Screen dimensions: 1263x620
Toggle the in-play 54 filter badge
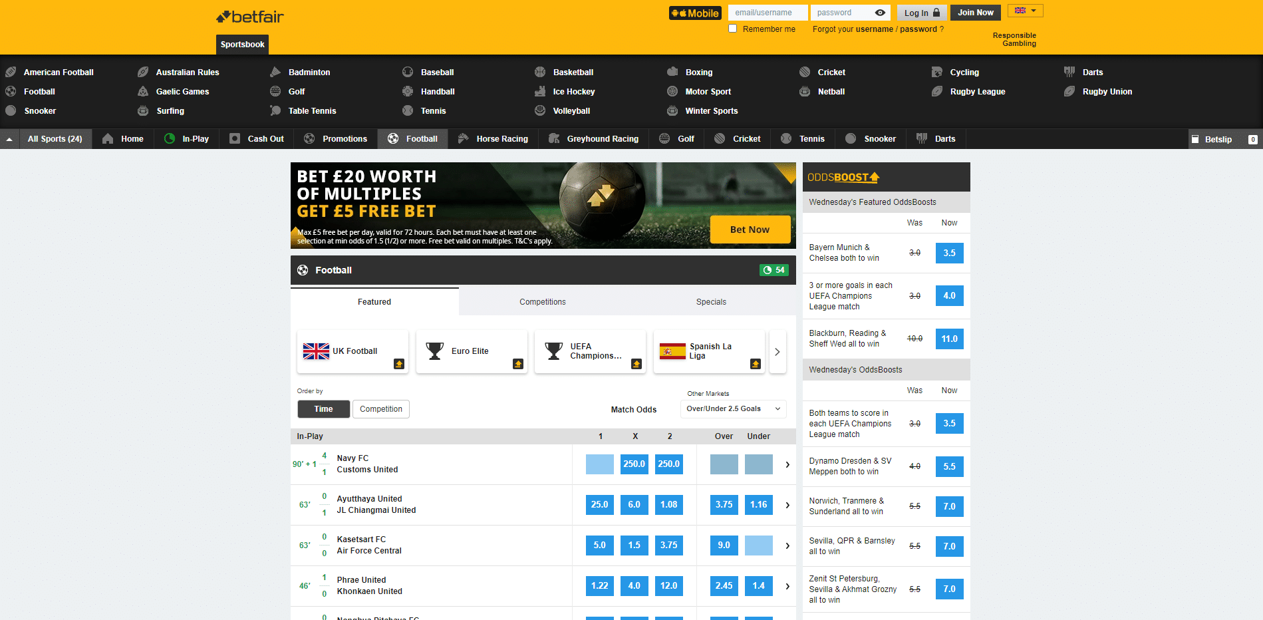click(774, 270)
